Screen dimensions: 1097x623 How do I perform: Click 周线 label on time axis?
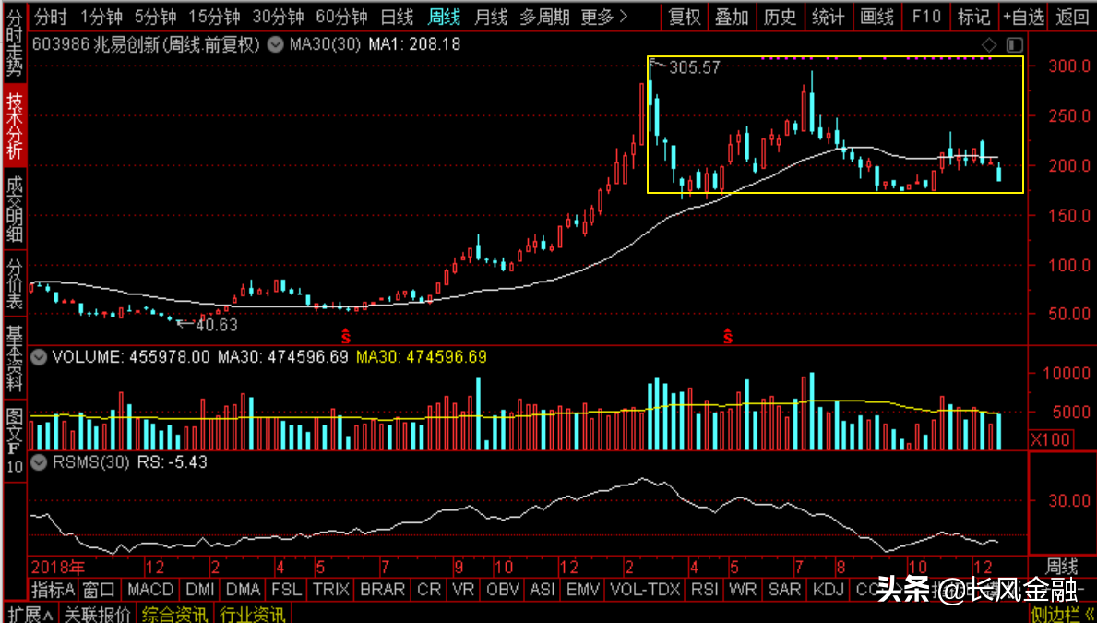pyautogui.click(x=1062, y=566)
